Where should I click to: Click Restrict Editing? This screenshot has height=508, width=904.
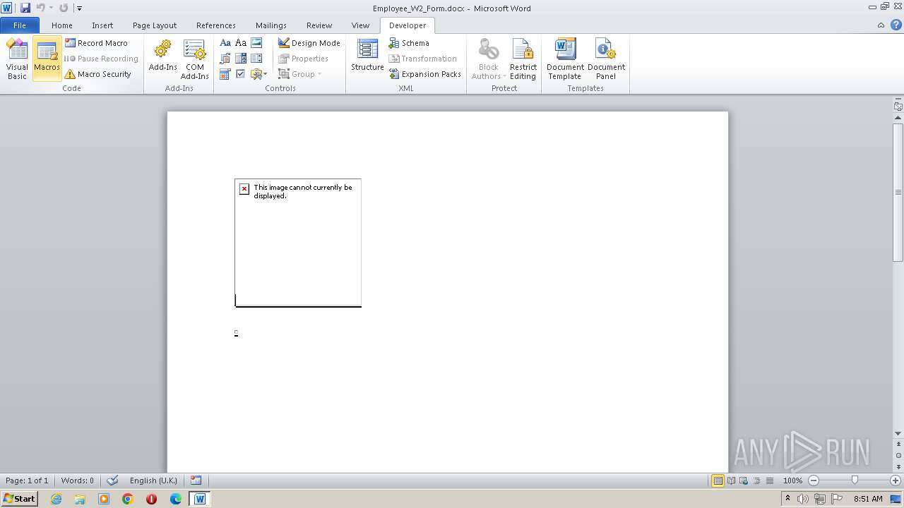(523, 59)
